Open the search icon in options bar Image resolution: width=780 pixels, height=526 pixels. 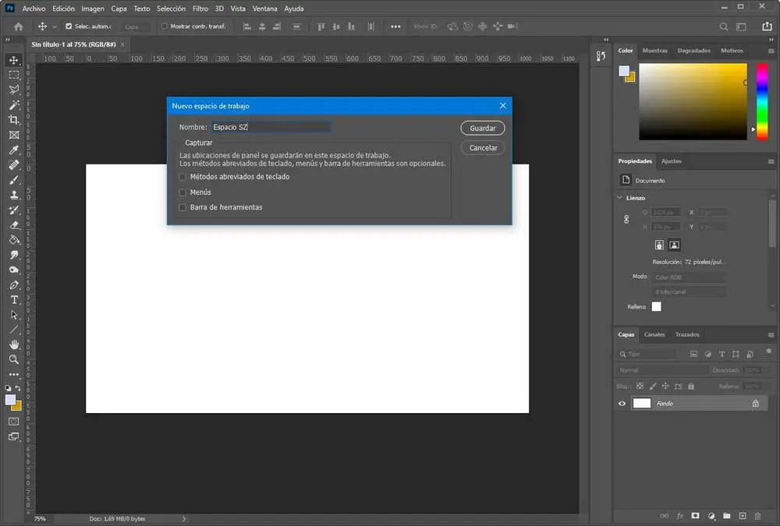pos(724,26)
